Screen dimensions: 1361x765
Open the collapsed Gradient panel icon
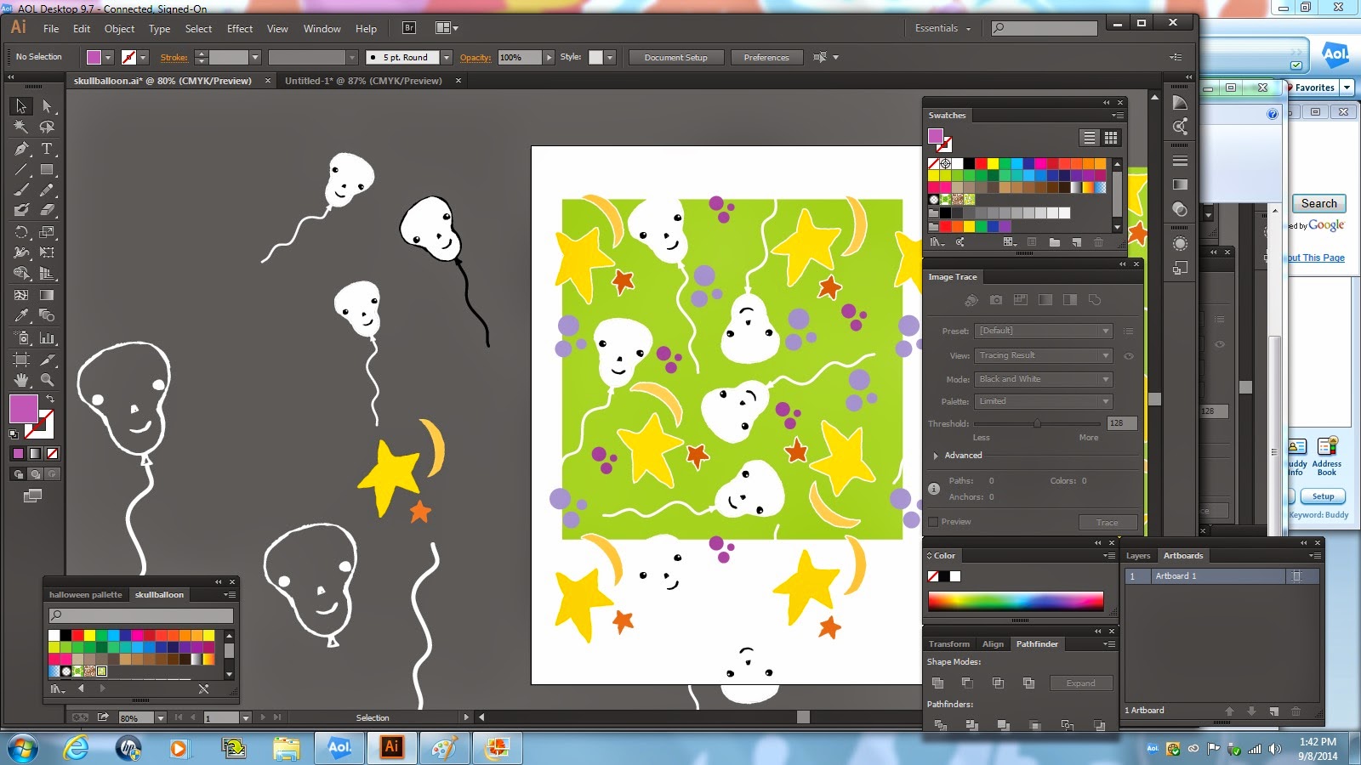point(1180,184)
